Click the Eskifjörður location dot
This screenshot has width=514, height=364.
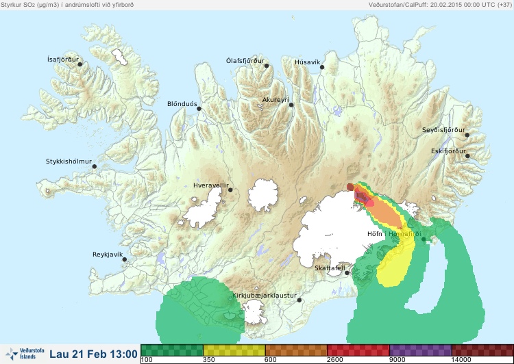coord(467,156)
